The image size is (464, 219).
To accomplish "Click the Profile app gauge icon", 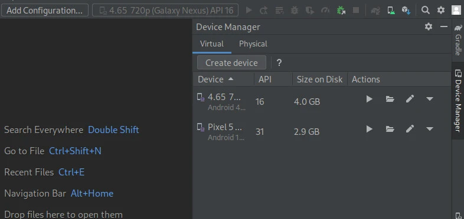I will tap(325, 11).
